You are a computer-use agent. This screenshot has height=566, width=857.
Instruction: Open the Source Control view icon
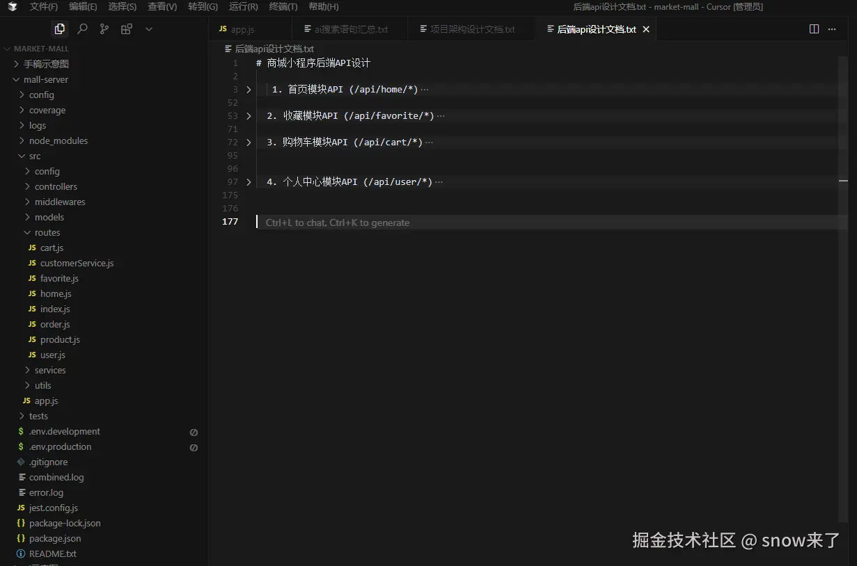(104, 29)
